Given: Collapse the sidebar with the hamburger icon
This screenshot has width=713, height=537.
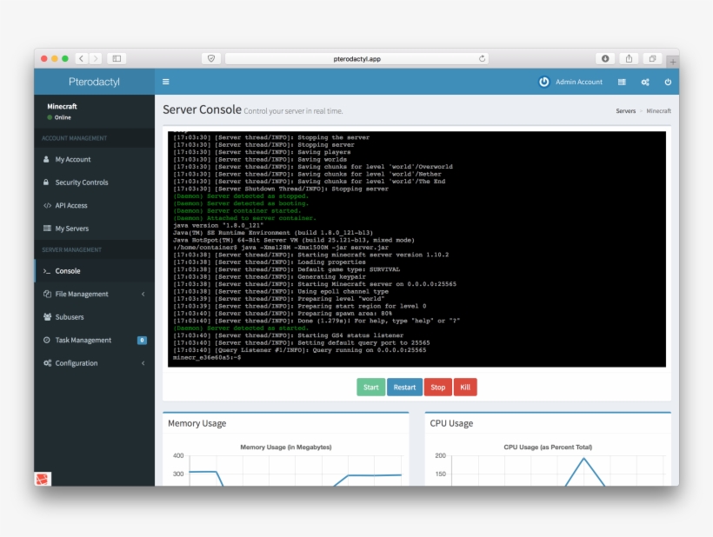Looking at the screenshot, I should [x=165, y=82].
